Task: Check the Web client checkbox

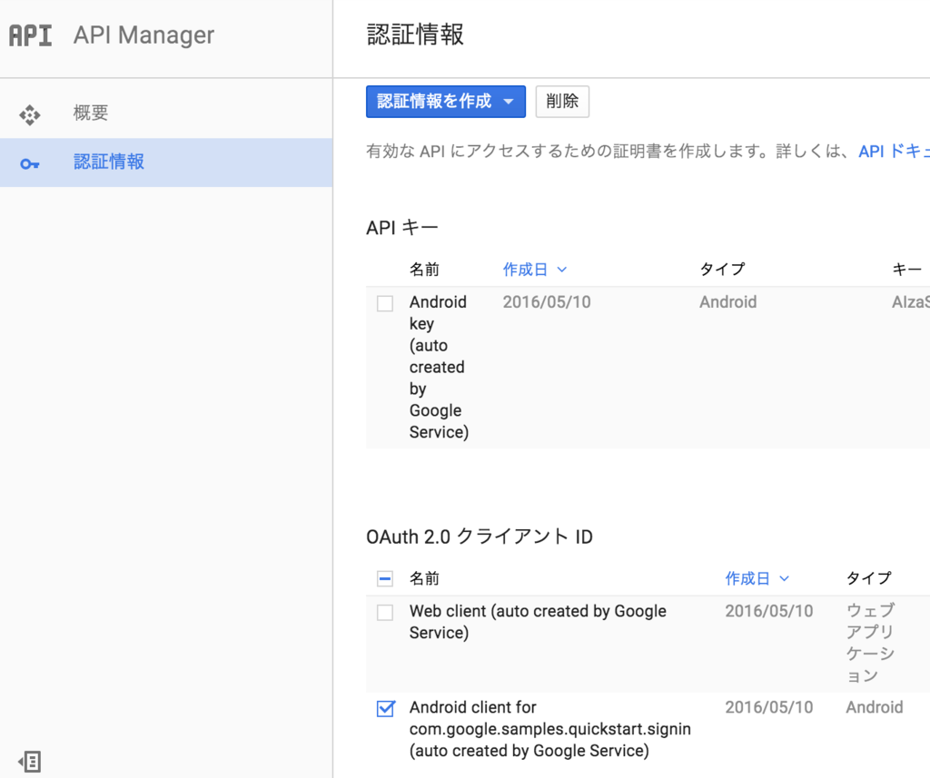Action: click(385, 613)
